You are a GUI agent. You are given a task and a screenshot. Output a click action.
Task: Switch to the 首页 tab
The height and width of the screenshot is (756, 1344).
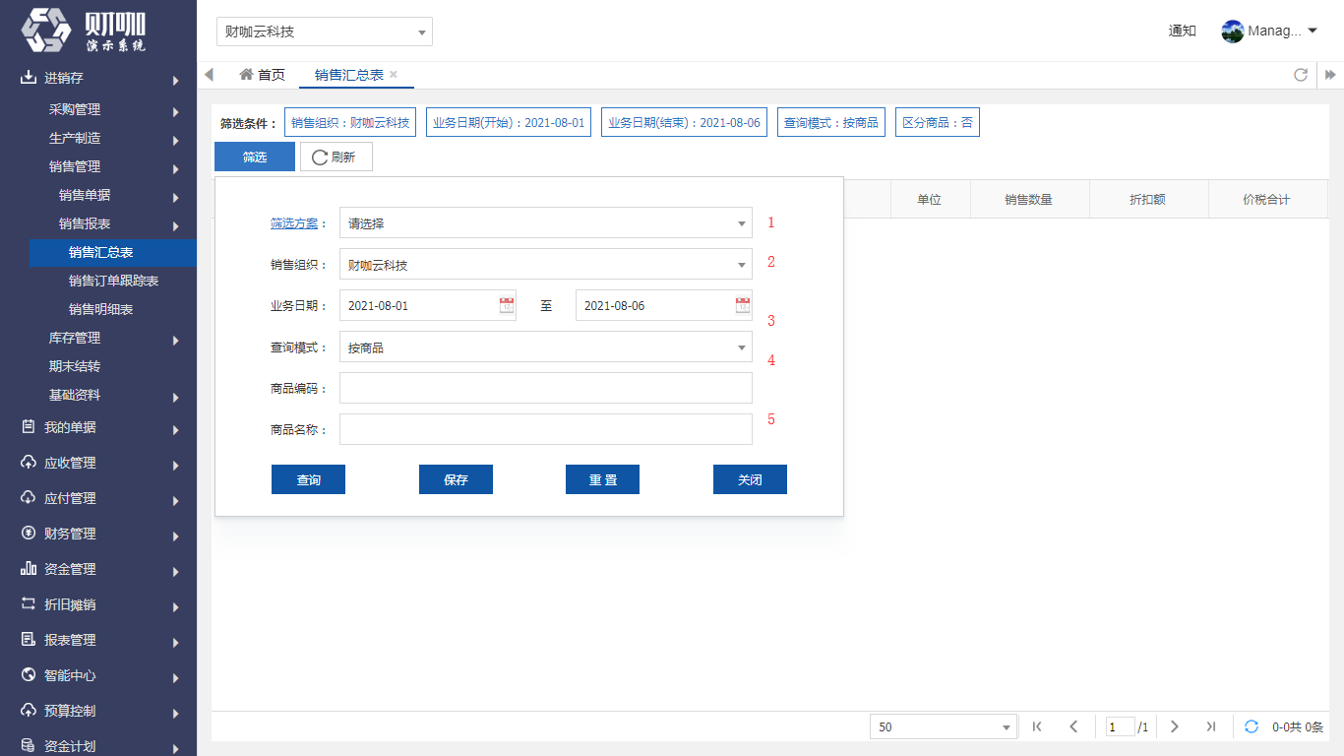pos(262,75)
